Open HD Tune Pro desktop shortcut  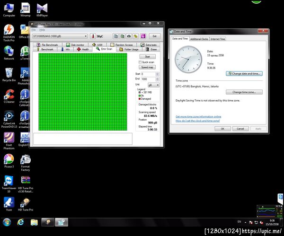coord(26,204)
